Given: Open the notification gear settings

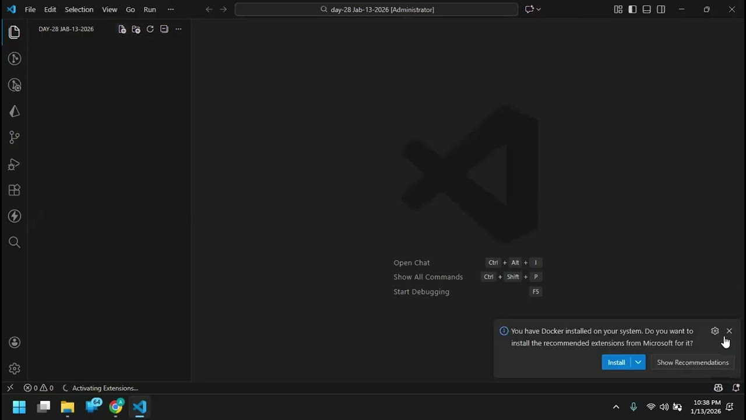Looking at the screenshot, I should (x=715, y=331).
